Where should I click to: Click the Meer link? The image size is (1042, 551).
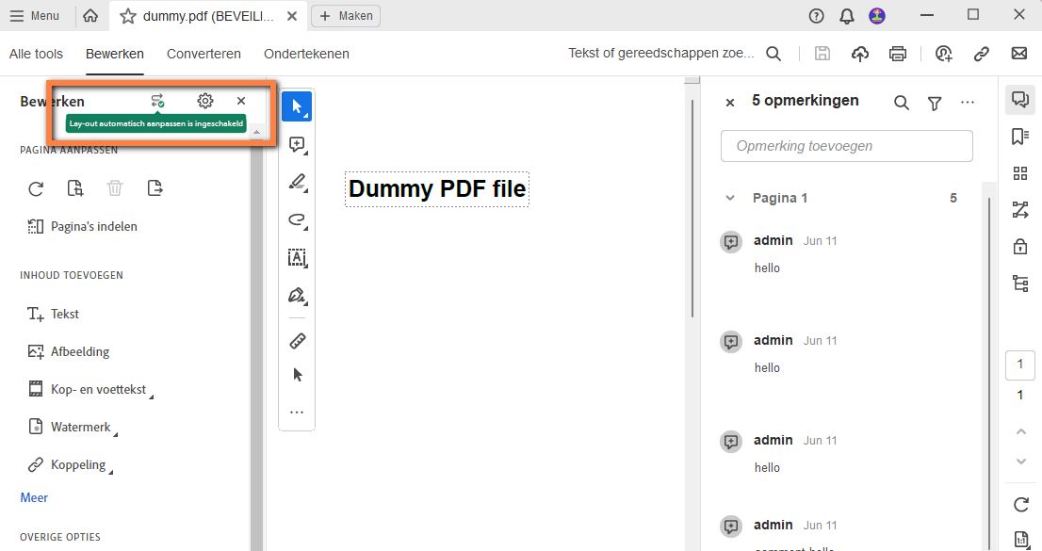(34, 498)
